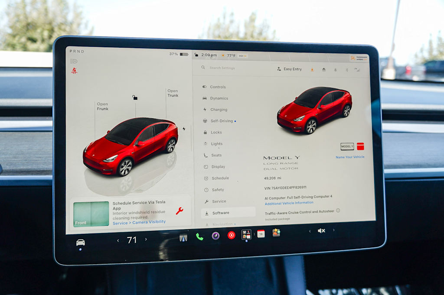Tap the red color swatch beside badge
Viewport: 444px width, 295px height.
[x=360, y=146]
